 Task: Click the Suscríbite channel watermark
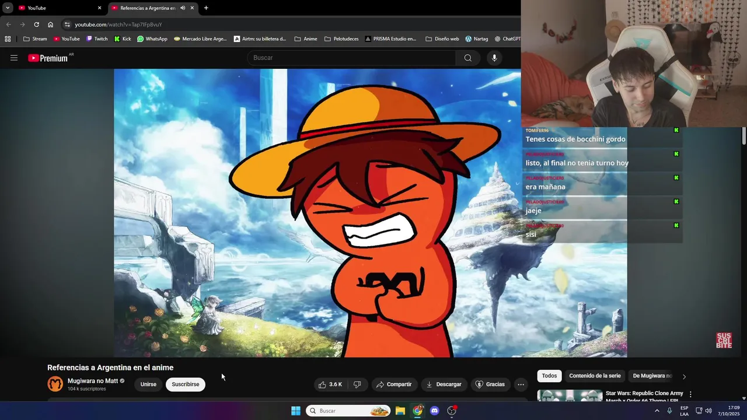[724, 341]
